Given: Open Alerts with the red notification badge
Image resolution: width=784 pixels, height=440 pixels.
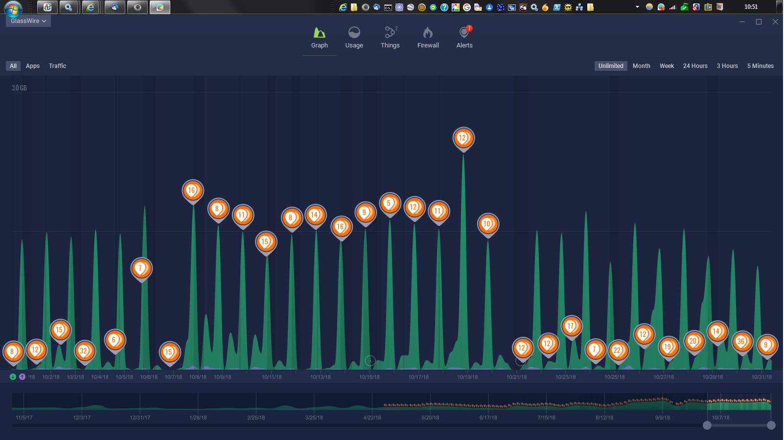Looking at the screenshot, I should 464,33.
